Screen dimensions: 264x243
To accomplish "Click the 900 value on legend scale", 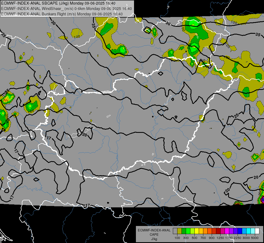I will click(212, 238).
